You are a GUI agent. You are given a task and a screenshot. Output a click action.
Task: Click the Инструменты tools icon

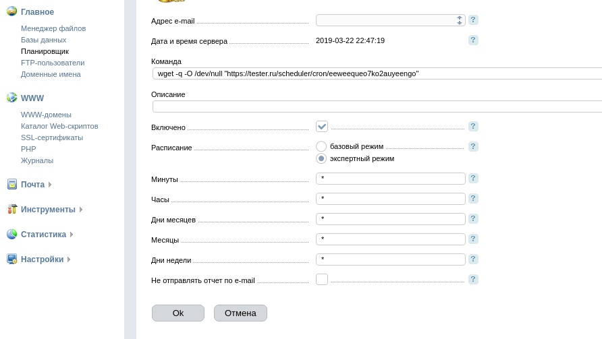pos(11,209)
